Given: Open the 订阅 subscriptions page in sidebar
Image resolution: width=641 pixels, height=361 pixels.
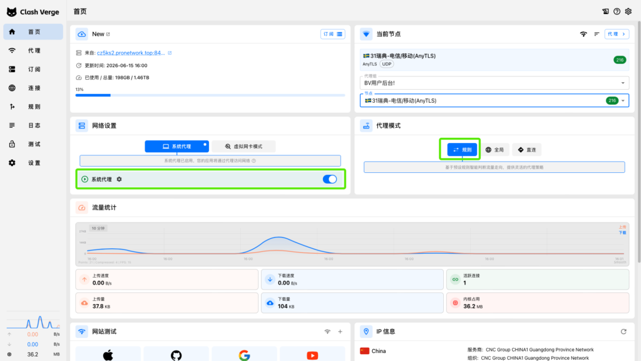Looking at the screenshot, I should coord(33,69).
